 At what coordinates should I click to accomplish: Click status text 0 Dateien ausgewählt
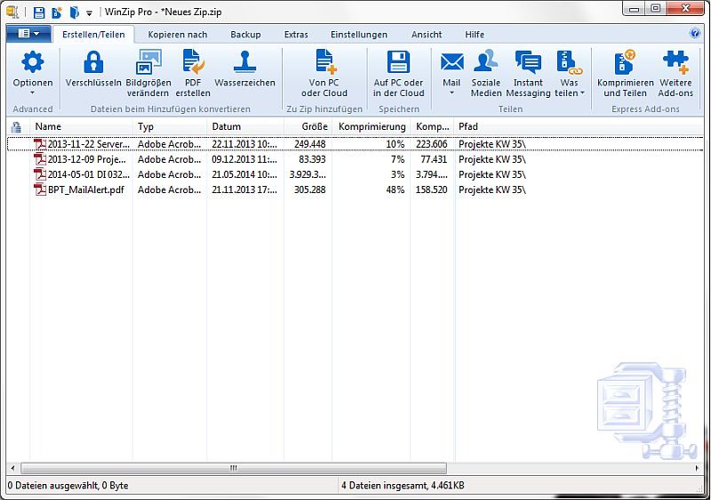(x=68, y=486)
